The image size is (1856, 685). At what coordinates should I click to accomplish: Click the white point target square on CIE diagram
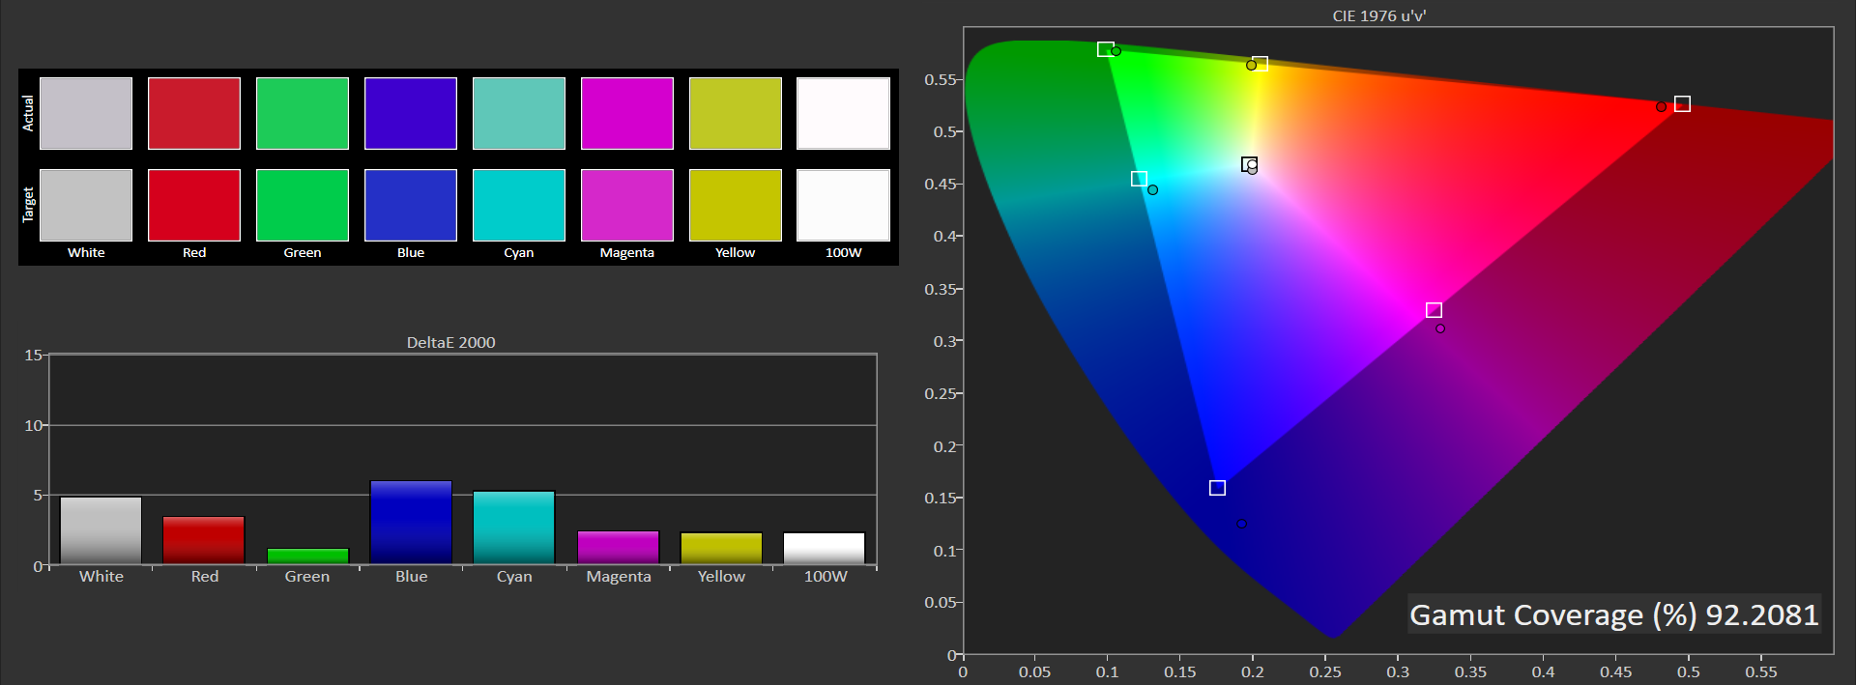coord(1249,164)
